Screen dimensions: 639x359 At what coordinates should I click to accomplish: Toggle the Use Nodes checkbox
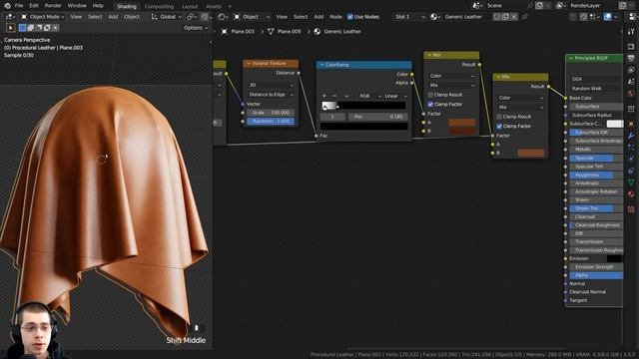pyautogui.click(x=350, y=17)
